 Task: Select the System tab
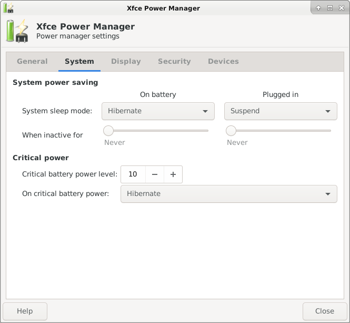[79, 62]
